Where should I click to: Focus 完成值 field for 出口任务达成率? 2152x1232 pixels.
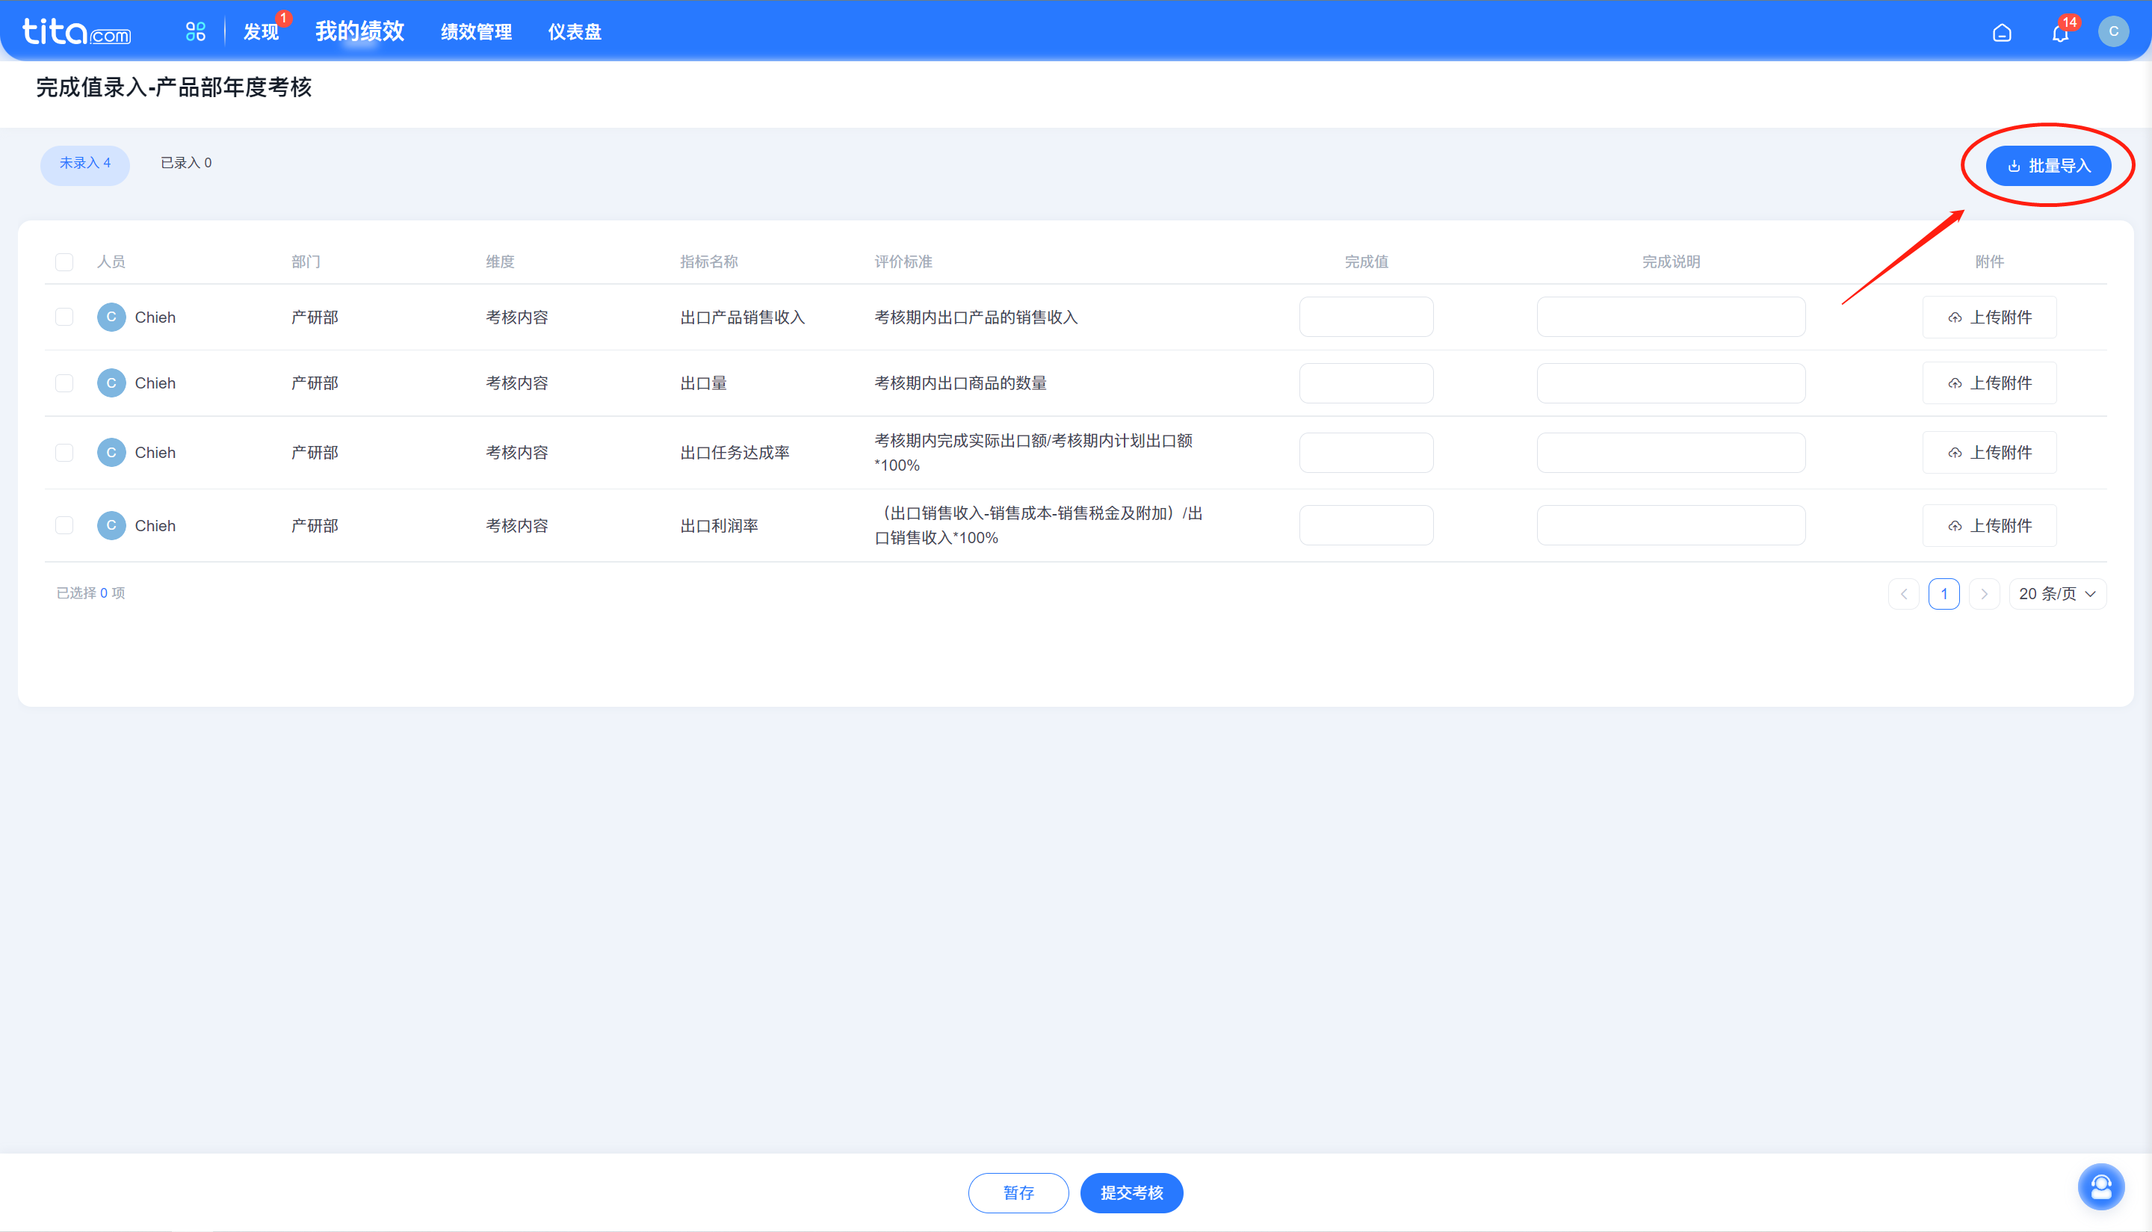pyautogui.click(x=1366, y=452)
